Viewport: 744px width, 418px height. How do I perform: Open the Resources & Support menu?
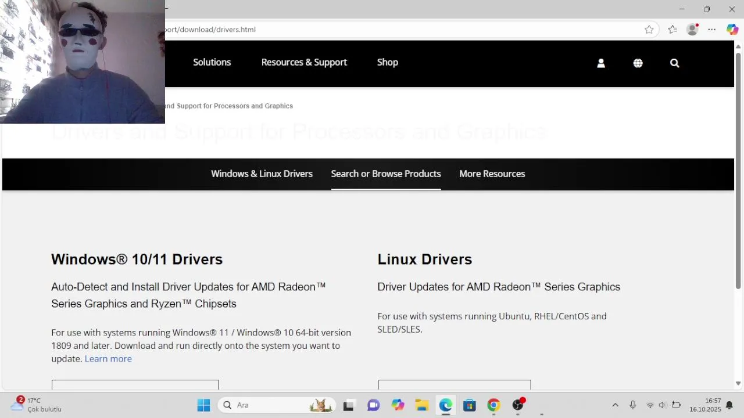tap(304, 62)
